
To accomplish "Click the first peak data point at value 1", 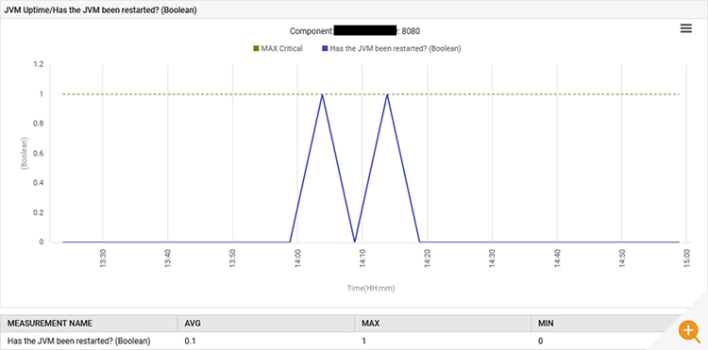I will (x=322, y=94).
